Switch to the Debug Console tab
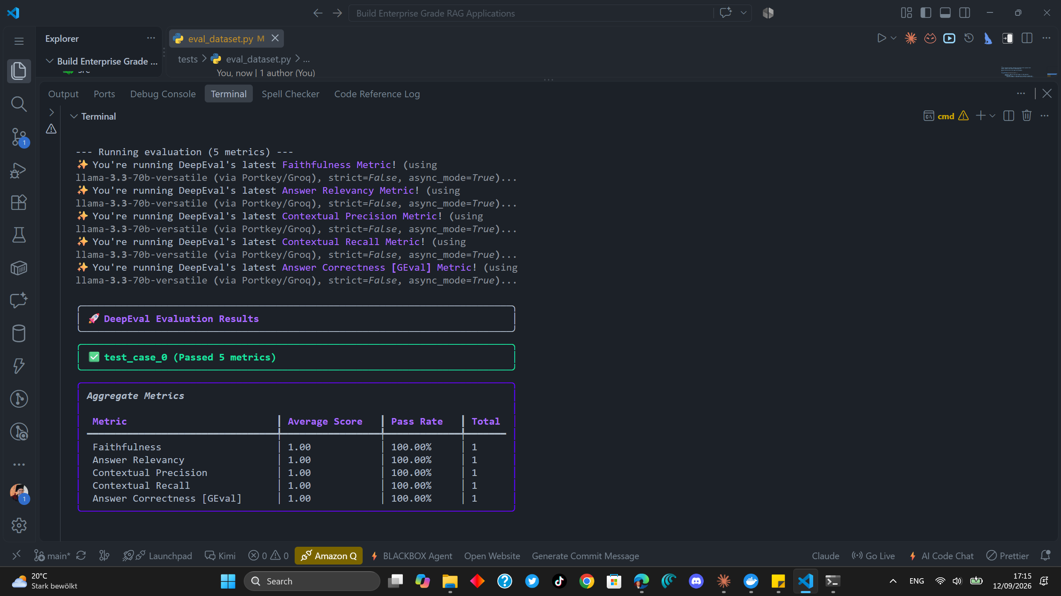 pyautogui.click(x=163, y=94)
